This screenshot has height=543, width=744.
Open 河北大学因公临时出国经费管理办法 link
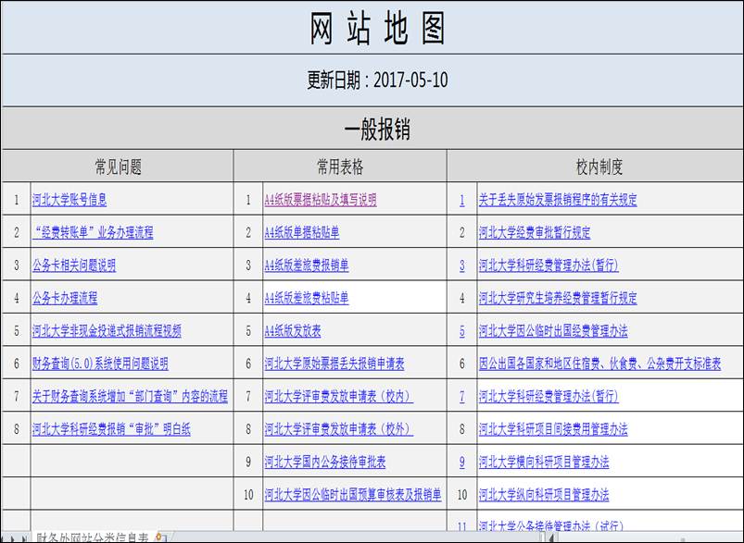553,331
